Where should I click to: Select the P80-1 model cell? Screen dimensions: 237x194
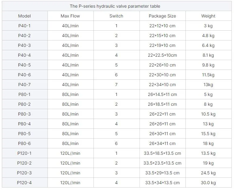coord(25,94)
